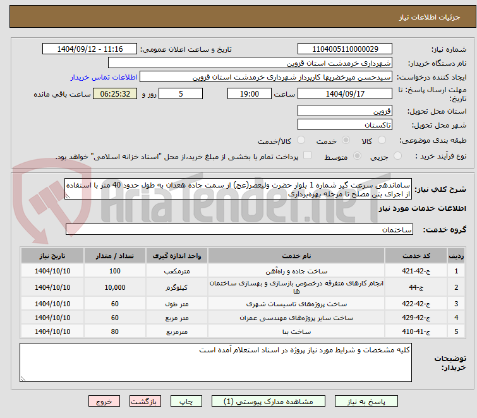
Task: Click service name ساخت جاده و راه‌آهن
Action: [296, 271]
